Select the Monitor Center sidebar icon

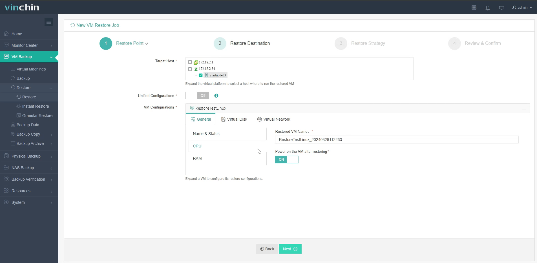pyautogui.click(x=6, y=45)
